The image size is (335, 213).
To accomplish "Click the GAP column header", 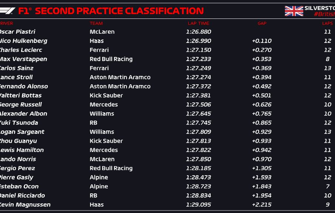I will [262, 23].
